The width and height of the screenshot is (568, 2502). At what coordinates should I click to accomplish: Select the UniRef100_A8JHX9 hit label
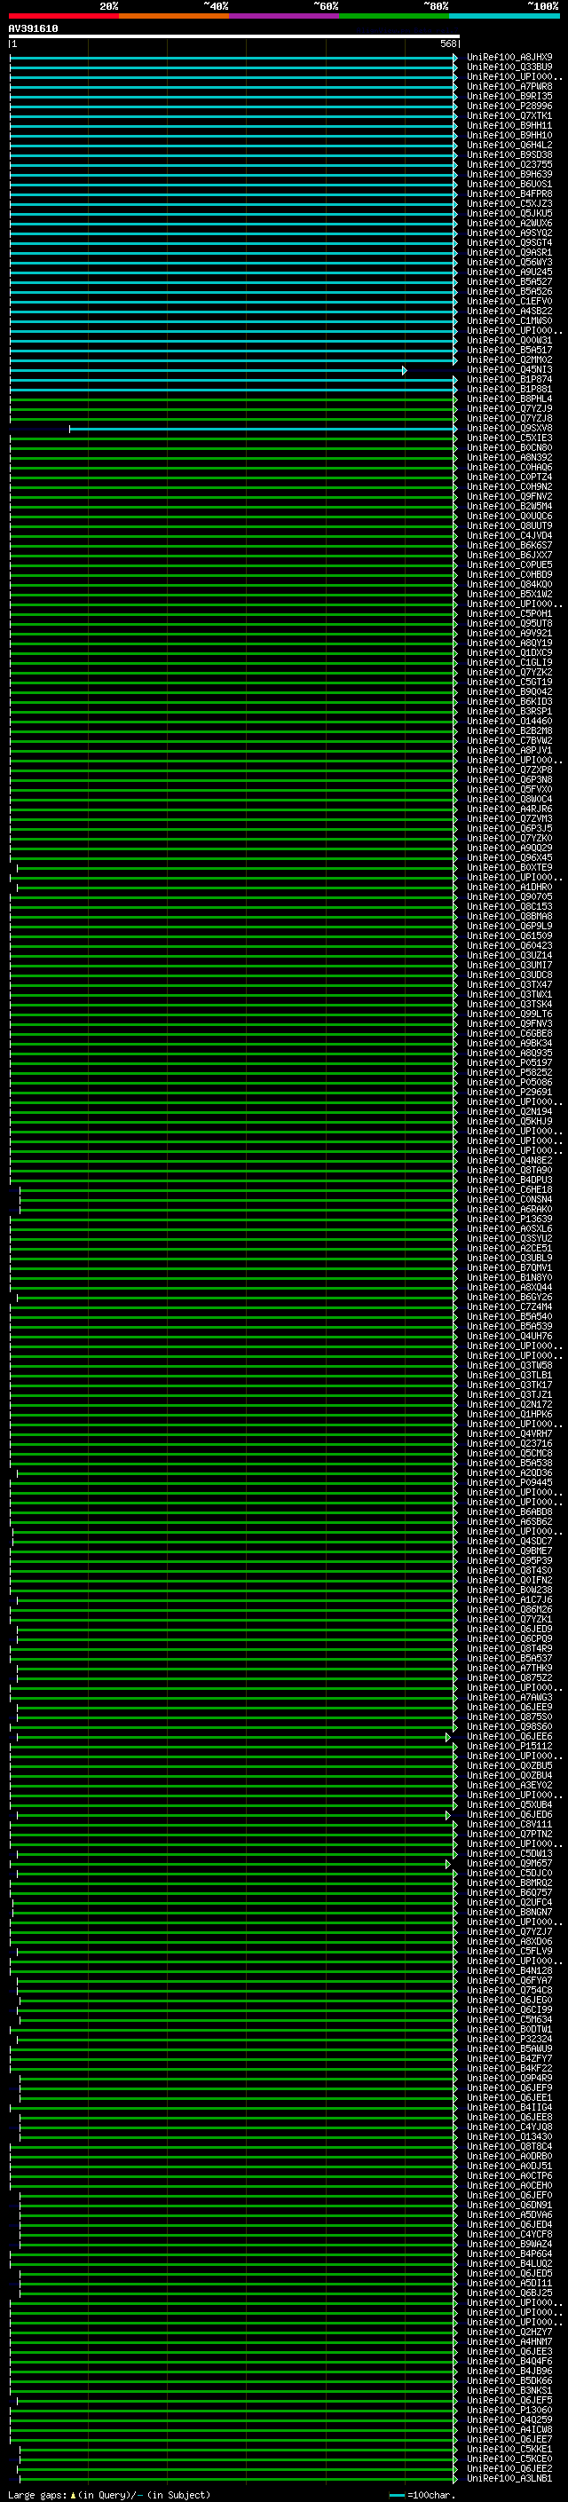tap(509, 58)
